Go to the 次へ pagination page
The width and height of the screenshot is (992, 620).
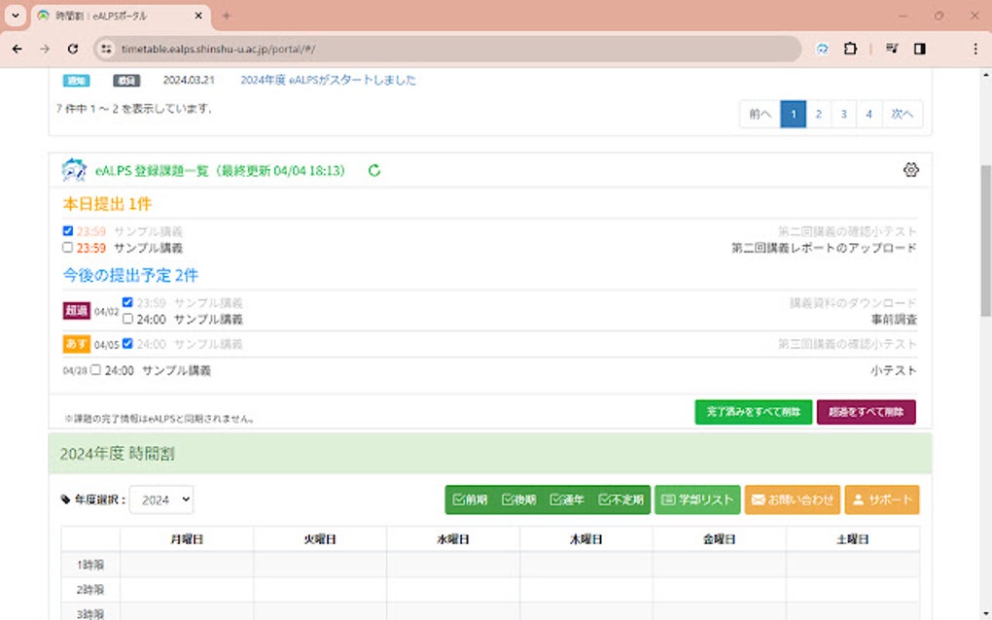click(x=903, y=114)
